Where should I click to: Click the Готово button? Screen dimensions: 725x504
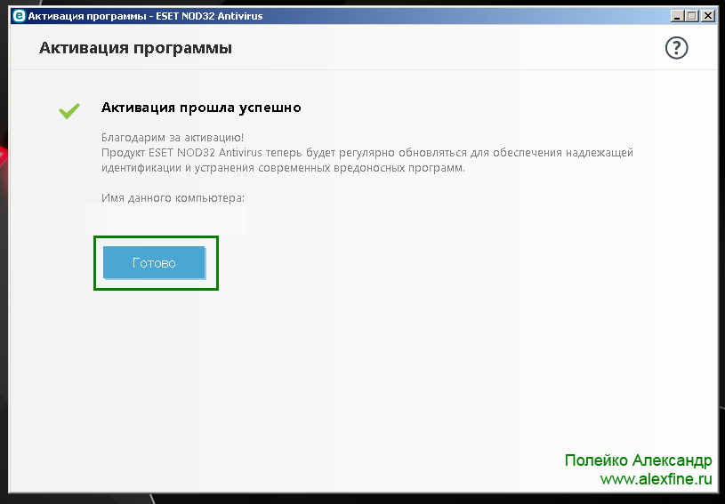pos(154,262)
